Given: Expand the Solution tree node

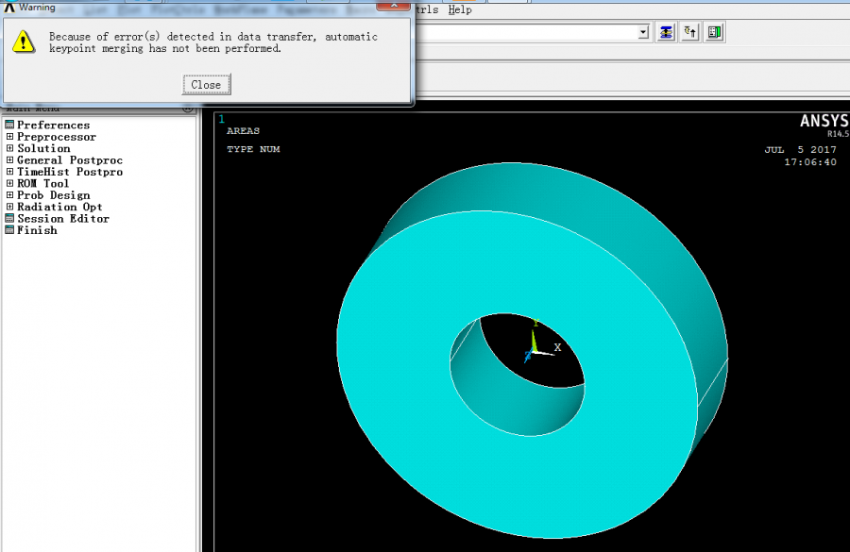Looking at the screenshot, I should tap(10, 148).
